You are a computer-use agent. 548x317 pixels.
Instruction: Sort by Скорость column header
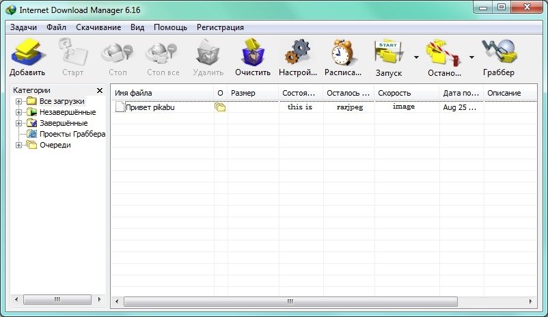tap(407, 93)
